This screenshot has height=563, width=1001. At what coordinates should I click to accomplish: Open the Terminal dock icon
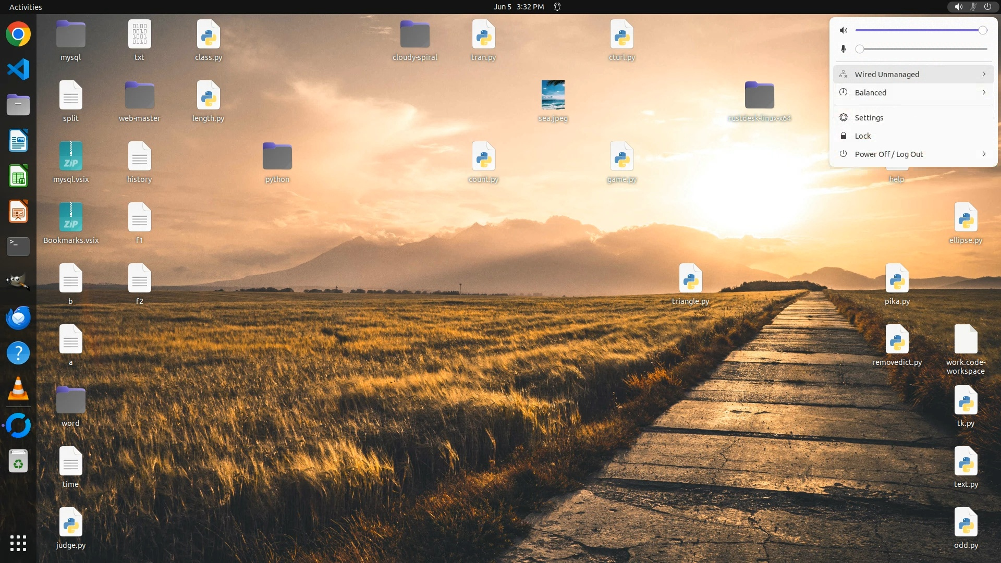coord(18,246)
